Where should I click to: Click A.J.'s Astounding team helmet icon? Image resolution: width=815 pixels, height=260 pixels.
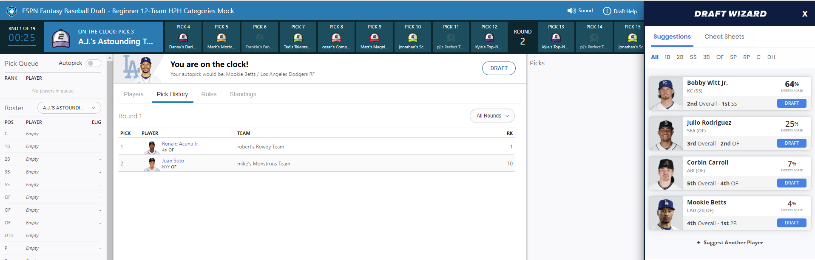click(61, 38)
